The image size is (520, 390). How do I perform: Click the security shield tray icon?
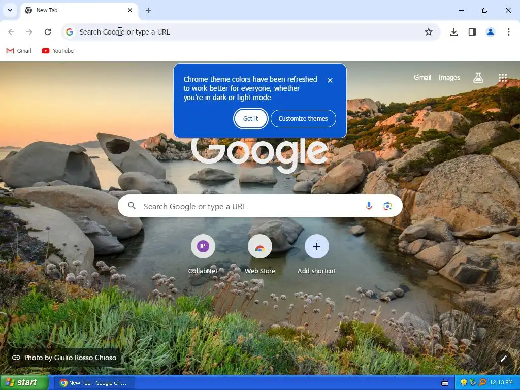[464, 383]
